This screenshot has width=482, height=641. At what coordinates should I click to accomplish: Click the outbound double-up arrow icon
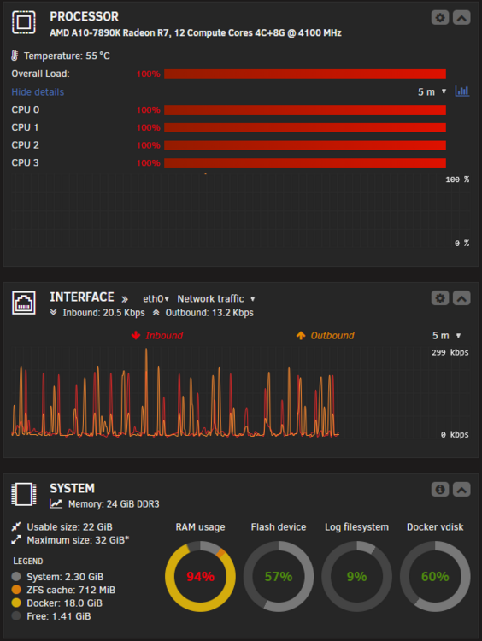click(x=156, y=312)
